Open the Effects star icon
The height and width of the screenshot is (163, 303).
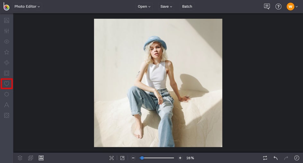tap(6, 52)
